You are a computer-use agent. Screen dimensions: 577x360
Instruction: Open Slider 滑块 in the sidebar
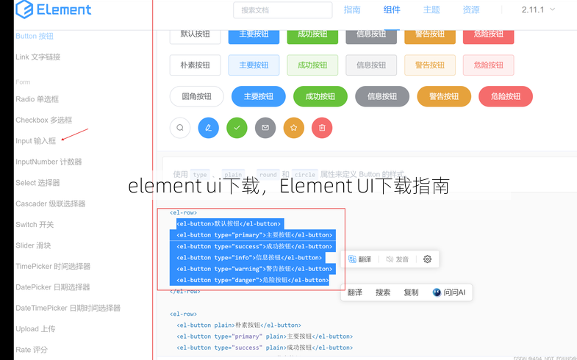tap(33, 245)
